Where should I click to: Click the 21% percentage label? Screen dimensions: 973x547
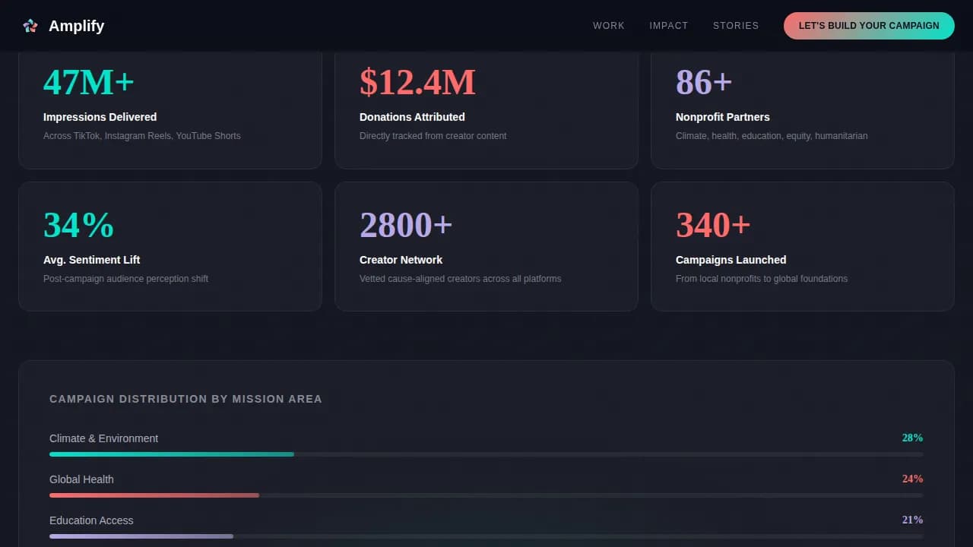click(912, 520)
